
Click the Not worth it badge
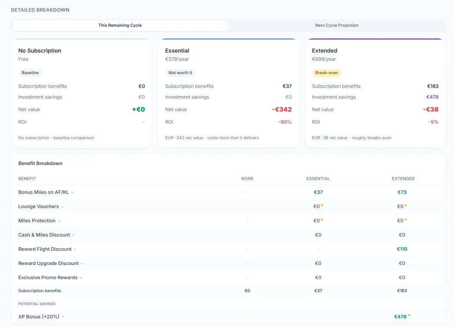click(x=180, y=73)
